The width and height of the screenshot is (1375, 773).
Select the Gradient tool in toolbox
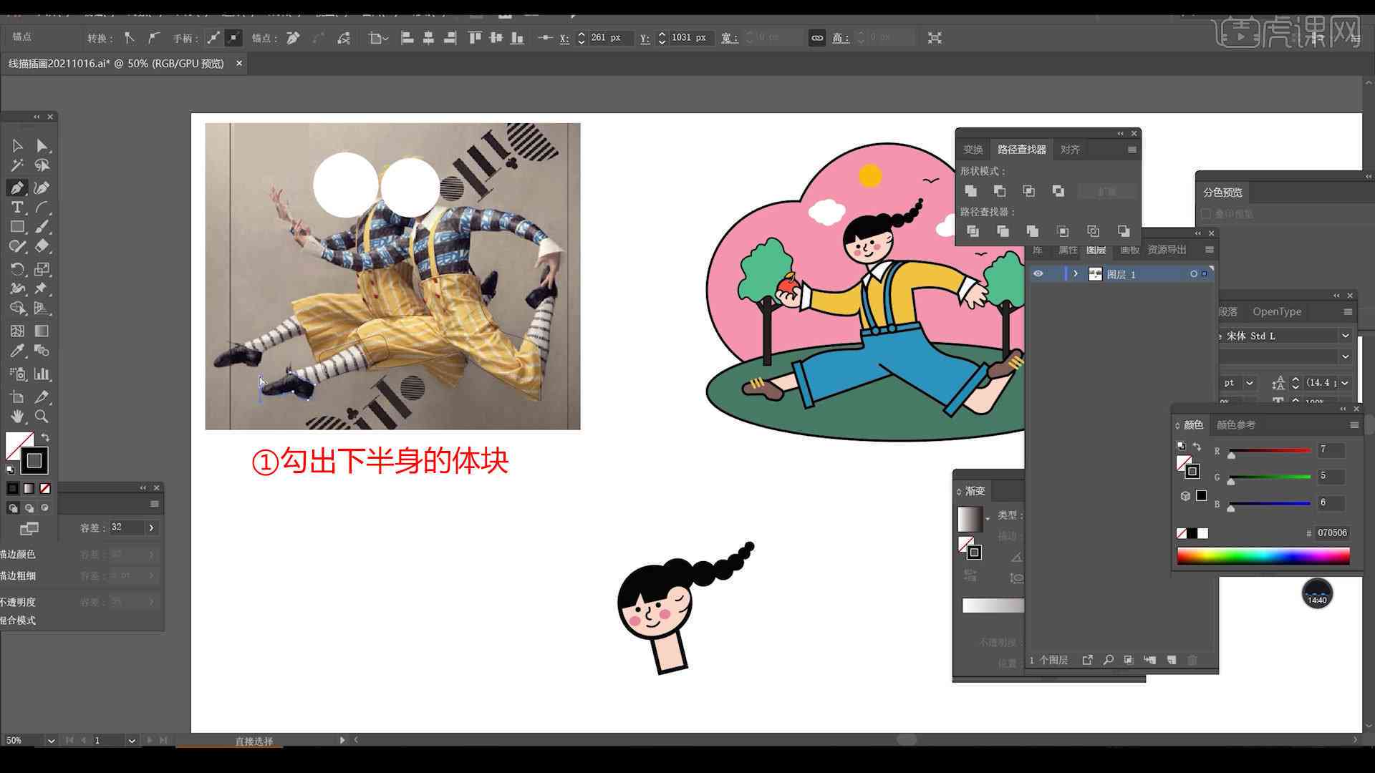pos(42,331)
